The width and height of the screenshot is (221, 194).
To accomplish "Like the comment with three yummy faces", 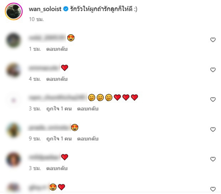I will 213,100.
